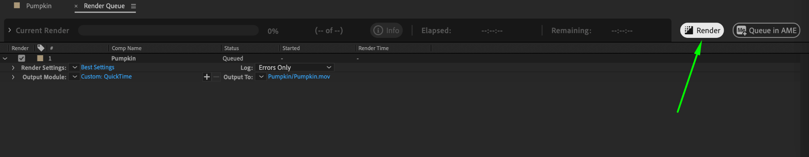Select the Render Queue tab

[104, 6]
